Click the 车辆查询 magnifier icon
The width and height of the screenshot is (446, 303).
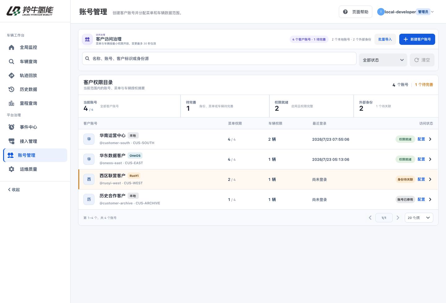[x=11, y=62]
